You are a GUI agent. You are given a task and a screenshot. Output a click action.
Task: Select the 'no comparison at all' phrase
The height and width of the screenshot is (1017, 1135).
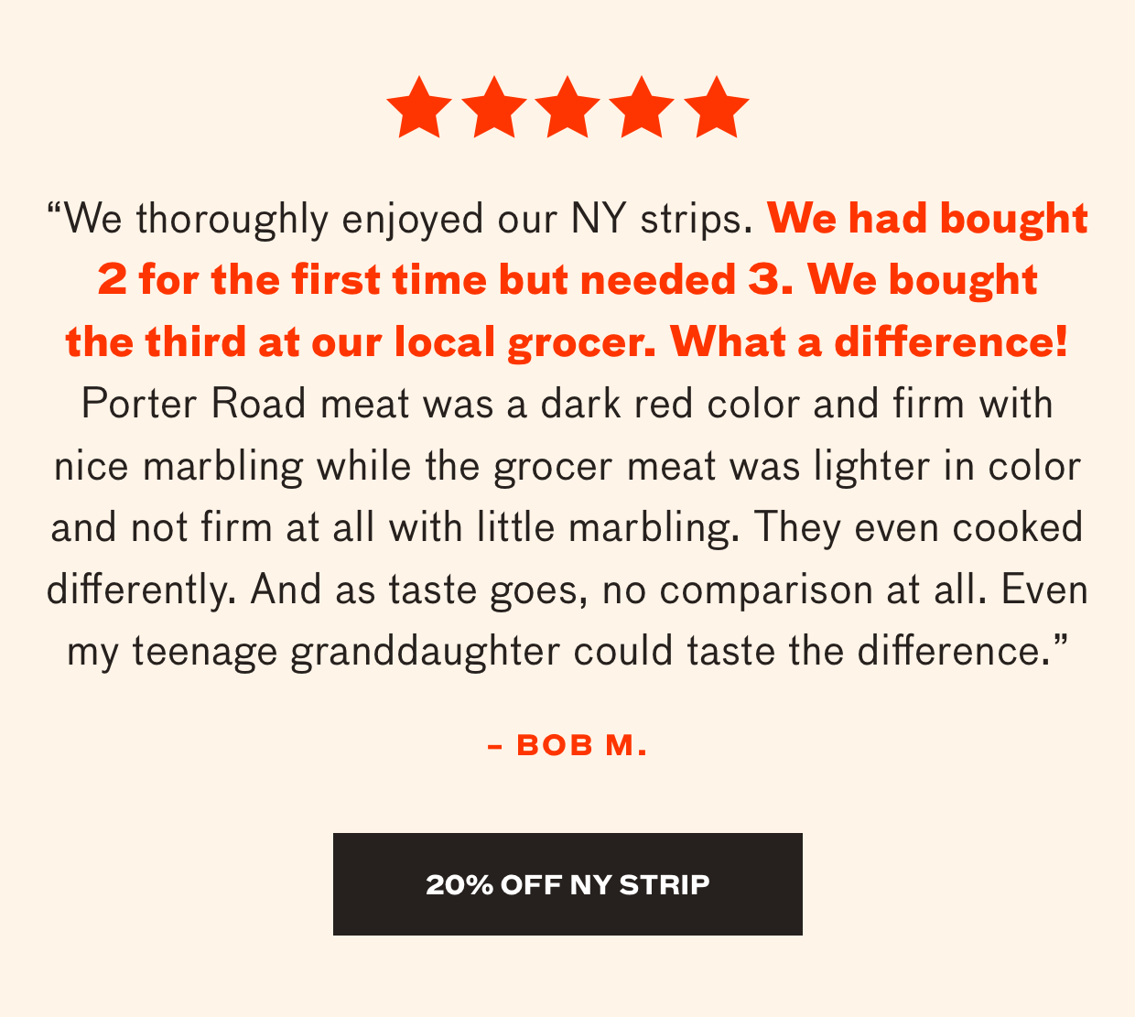(794, 590)
